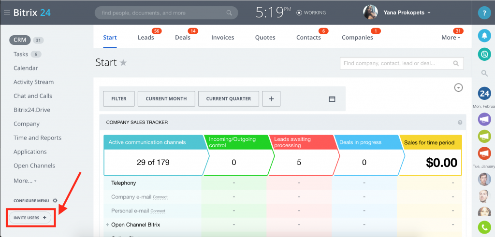The width and height of the screenshot is (495, 237).
Task: Open the purple megaphone announcement icon
Action: tap(484, 119)
